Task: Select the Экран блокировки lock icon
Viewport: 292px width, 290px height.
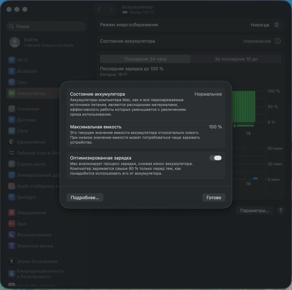Action: [12, 261]
